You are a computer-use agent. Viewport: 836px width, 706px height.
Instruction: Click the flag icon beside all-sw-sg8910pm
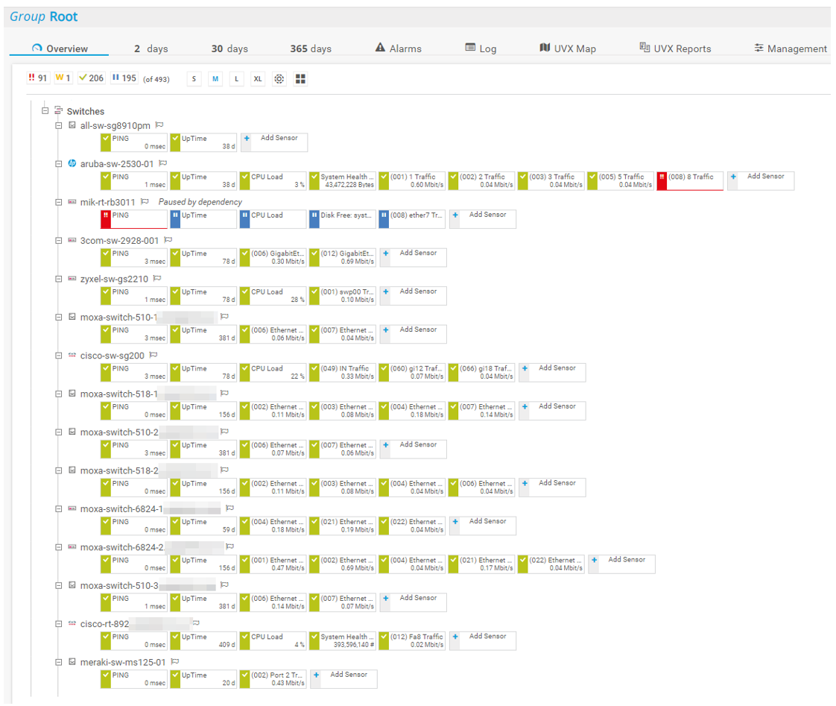click(x=159, y=125)
